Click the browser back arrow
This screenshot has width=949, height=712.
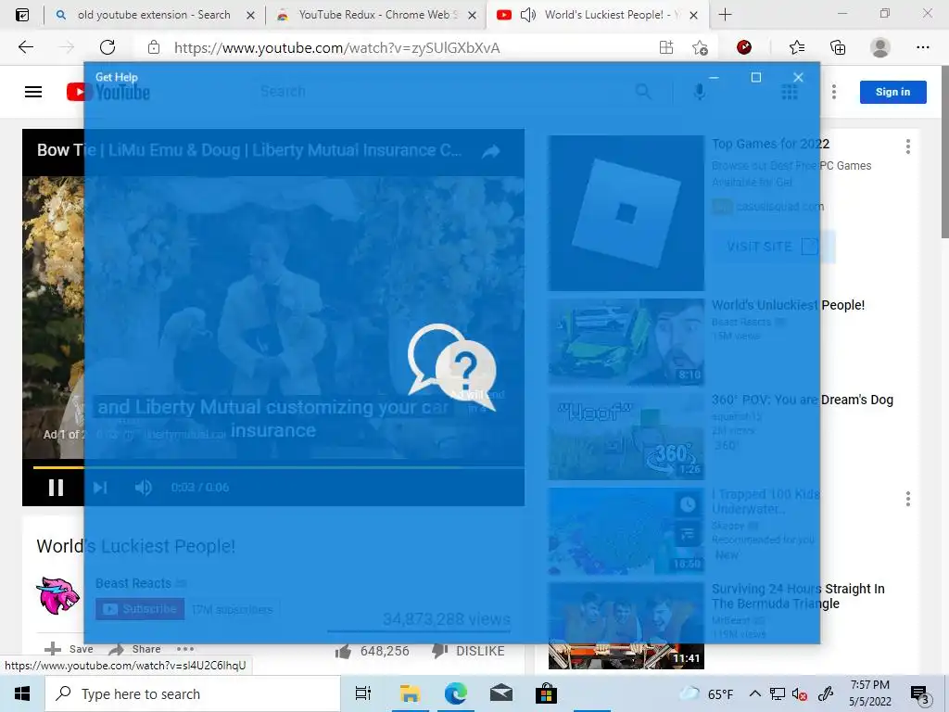[25, 47]
